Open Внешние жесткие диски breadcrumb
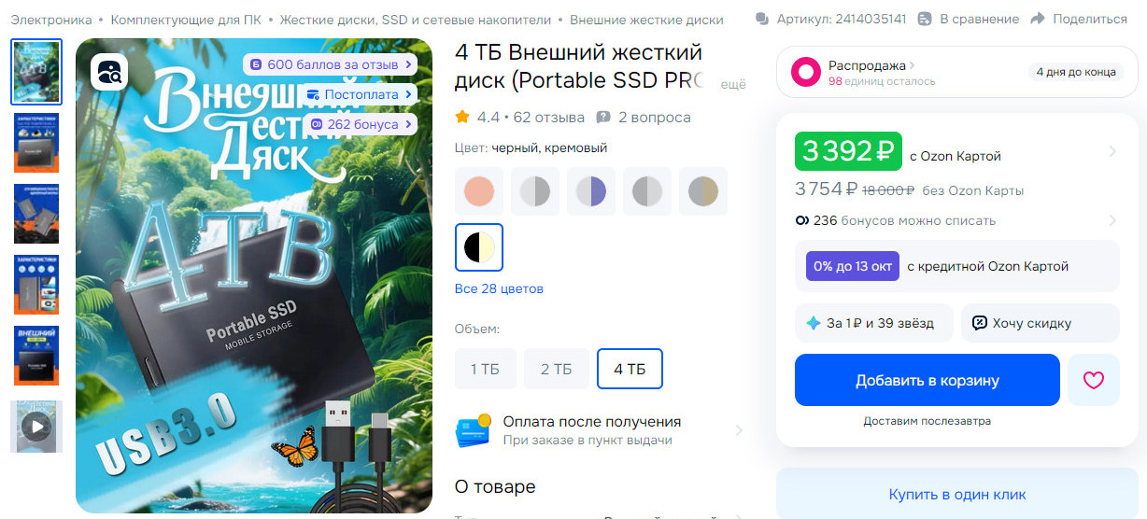This screenshot has width=1147, height=519. pyautogui.click(x=646, y=20)
